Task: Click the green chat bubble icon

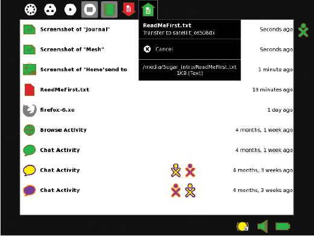Action: (x=30, y=150)
